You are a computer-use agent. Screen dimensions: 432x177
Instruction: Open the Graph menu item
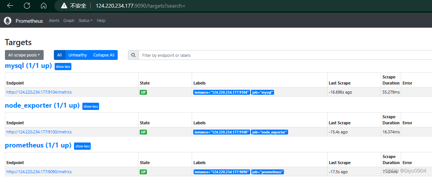tap(69, 20)
